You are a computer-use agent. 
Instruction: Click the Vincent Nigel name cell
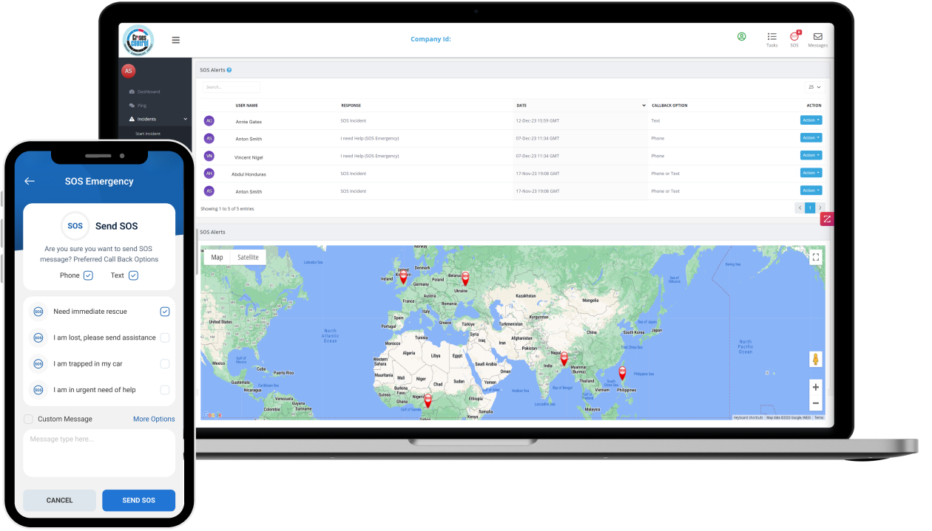tap(249, 157)
